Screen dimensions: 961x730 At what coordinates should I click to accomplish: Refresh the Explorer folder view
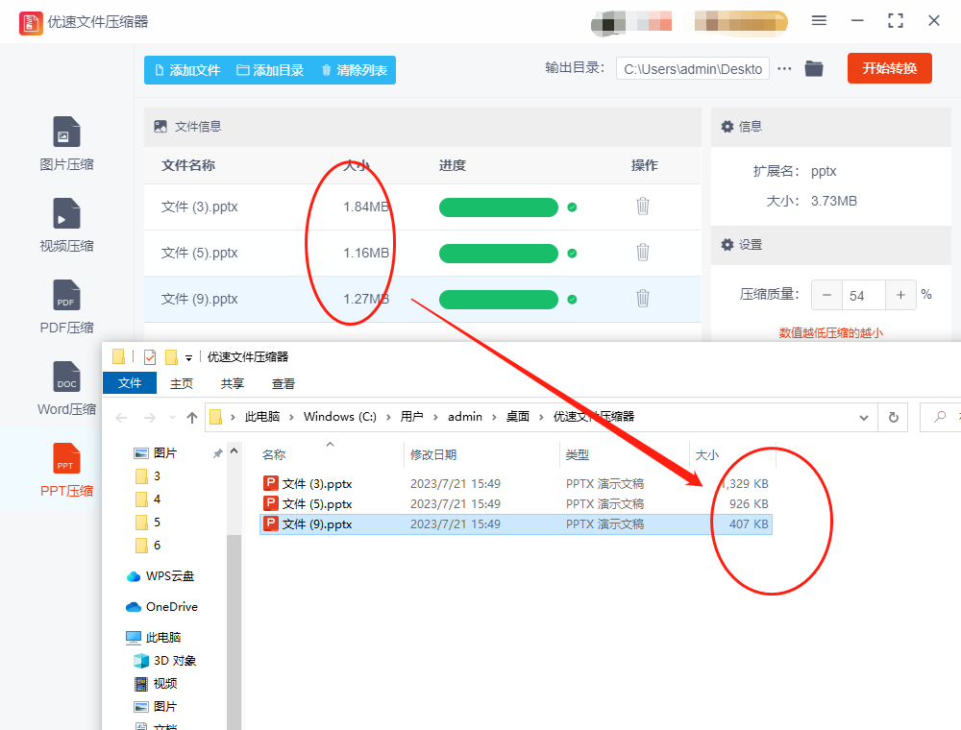point(894,418)
